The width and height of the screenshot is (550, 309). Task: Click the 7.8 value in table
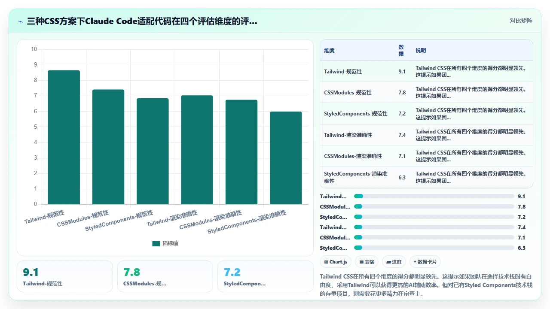point(402,93)
